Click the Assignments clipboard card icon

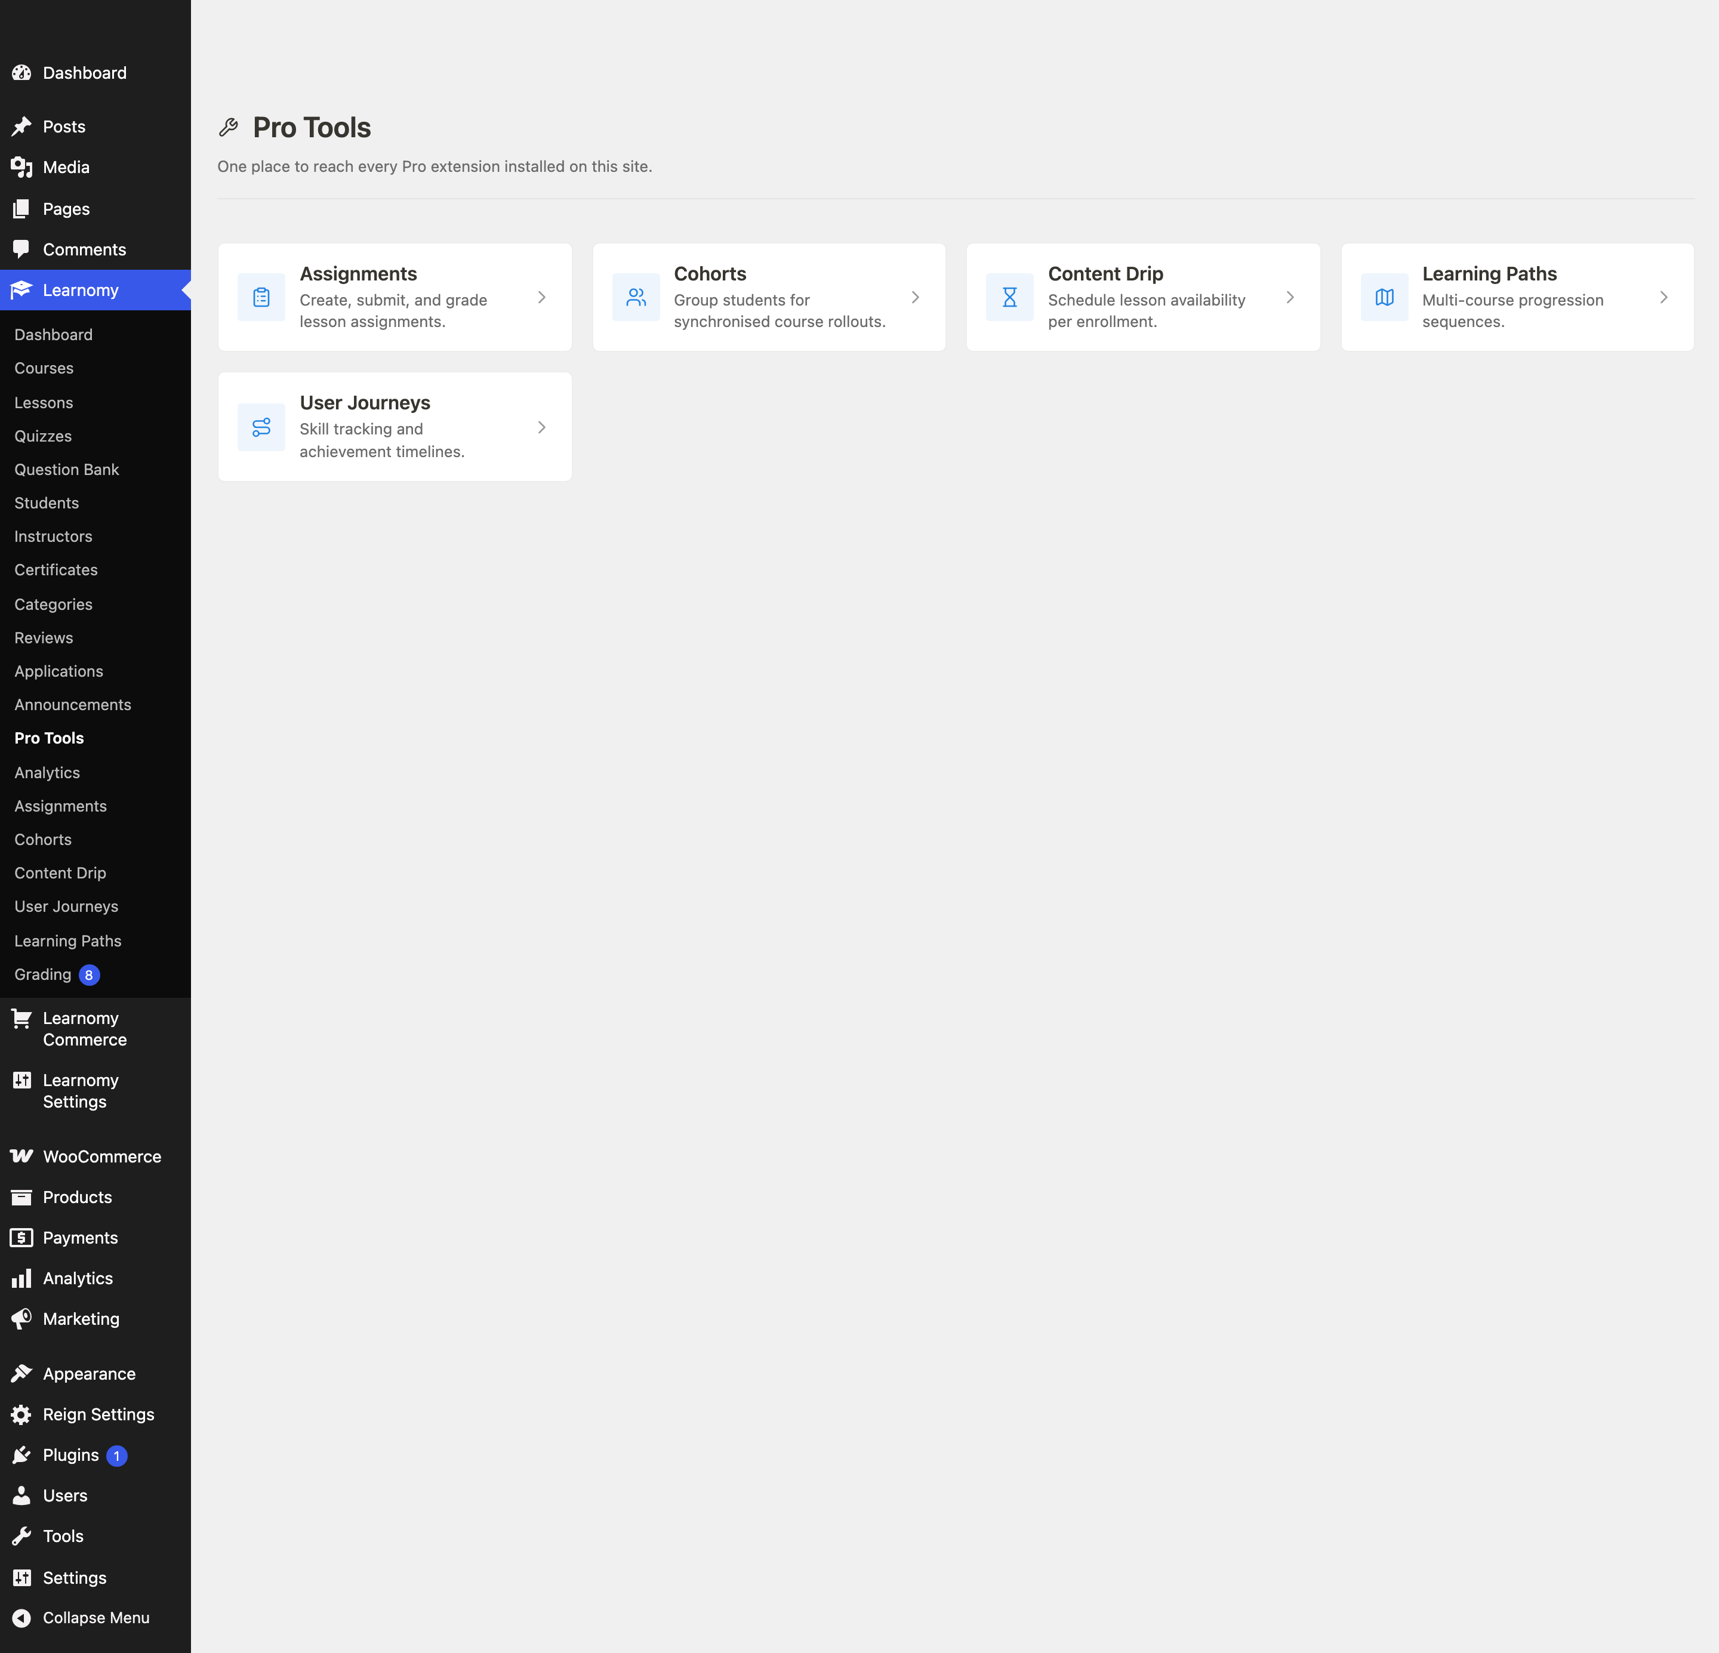pos(261,297)
